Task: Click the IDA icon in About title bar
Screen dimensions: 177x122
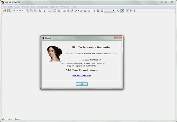Action: pyautogui.click(x=43, y=38)
